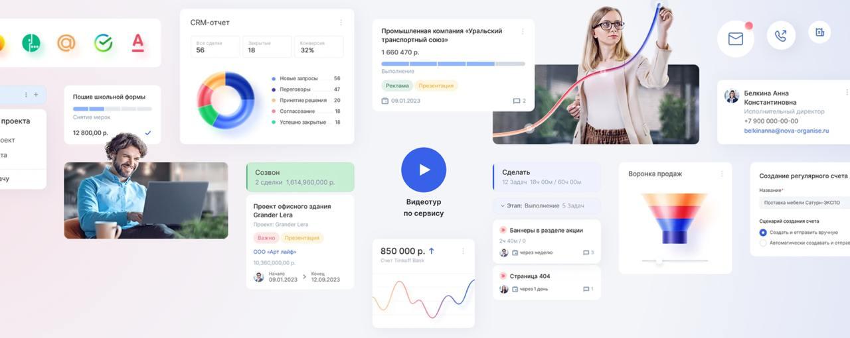Click the Название field with Поставка мебели Сатурн-ЭКСПО
850x338 pixels.
[804, 203]
